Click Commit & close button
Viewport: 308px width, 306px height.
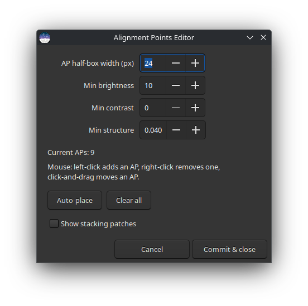click(x=229, y=249)
